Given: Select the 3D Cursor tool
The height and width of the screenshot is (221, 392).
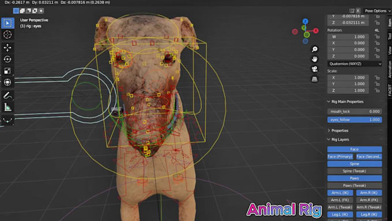Looking at the screenshot, I should 7,35.
